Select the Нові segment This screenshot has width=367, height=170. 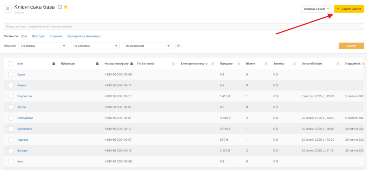24,36
